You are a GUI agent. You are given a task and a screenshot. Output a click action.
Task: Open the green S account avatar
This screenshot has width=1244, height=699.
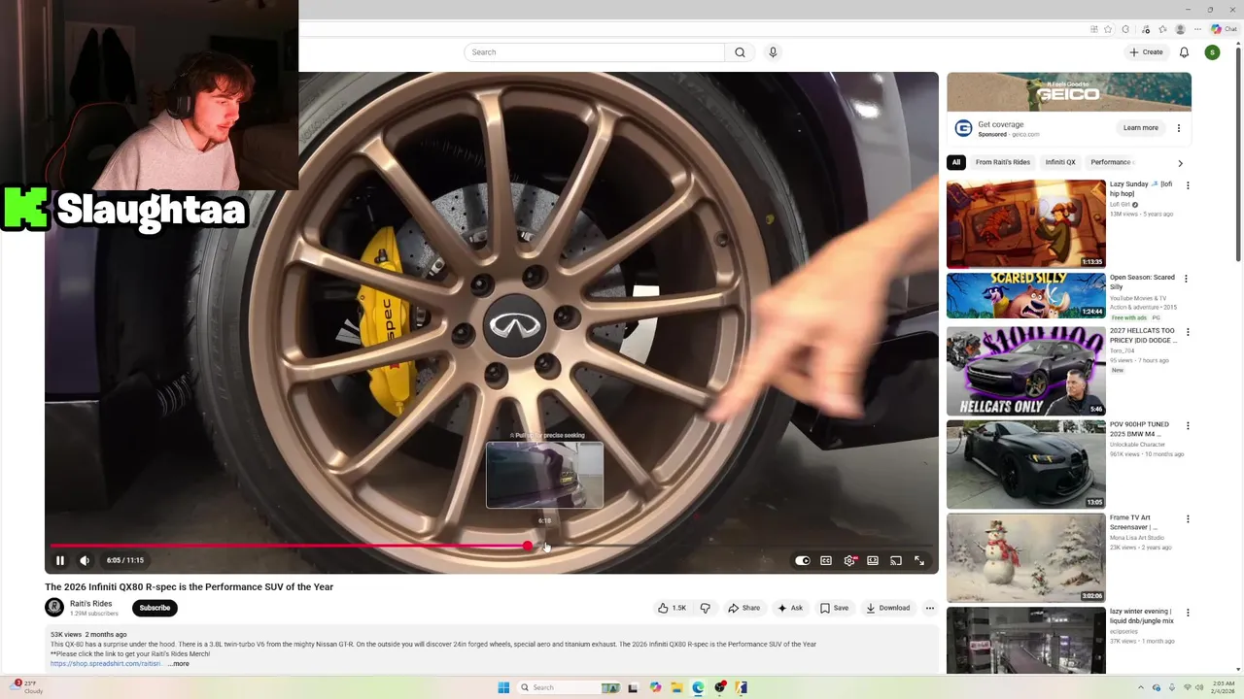(1212, 52)
